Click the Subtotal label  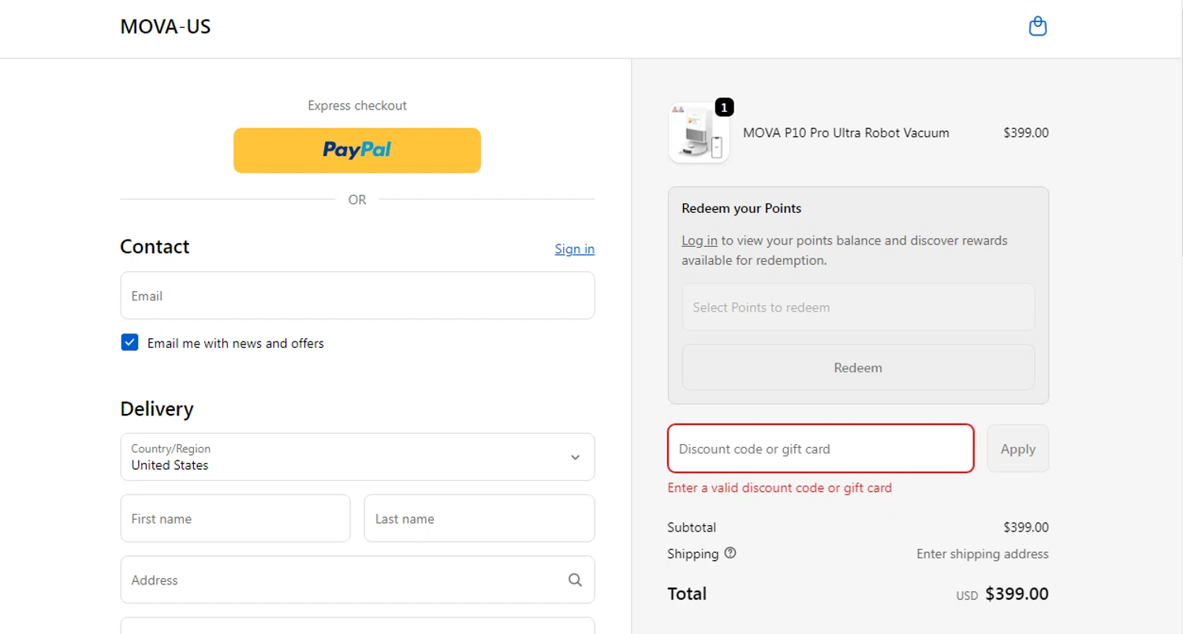[692, 527]
